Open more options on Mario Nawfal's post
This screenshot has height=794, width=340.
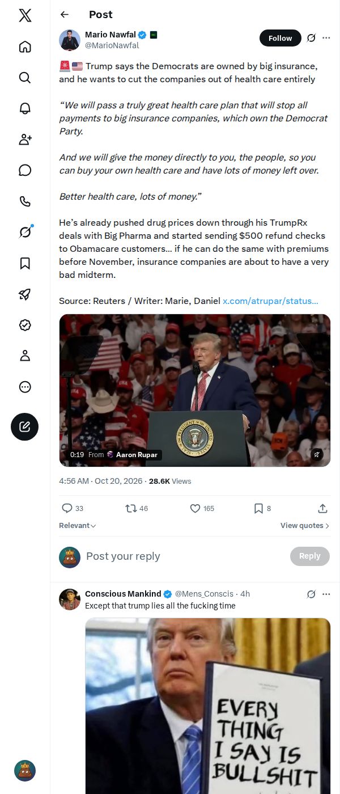[x=326, y=38]
